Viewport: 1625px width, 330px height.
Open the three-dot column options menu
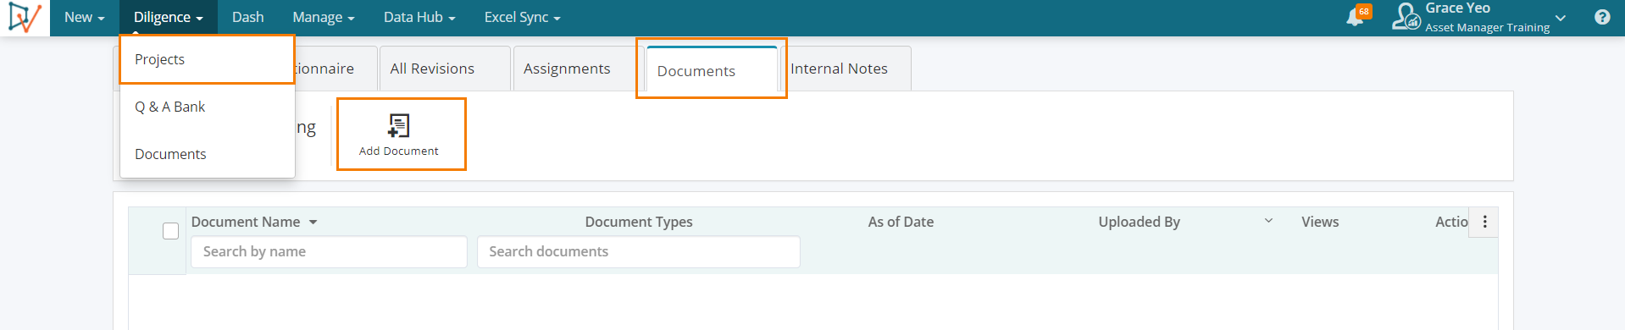1484,222
